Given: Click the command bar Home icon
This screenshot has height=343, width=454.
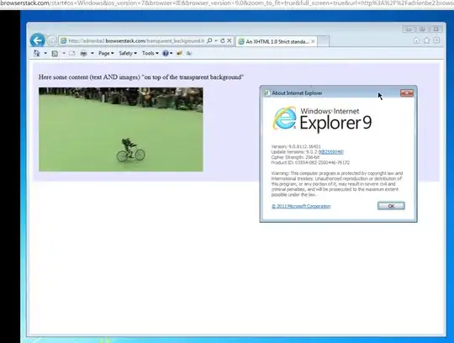Looking at the screenshot, I should click(x=37, y=53).
